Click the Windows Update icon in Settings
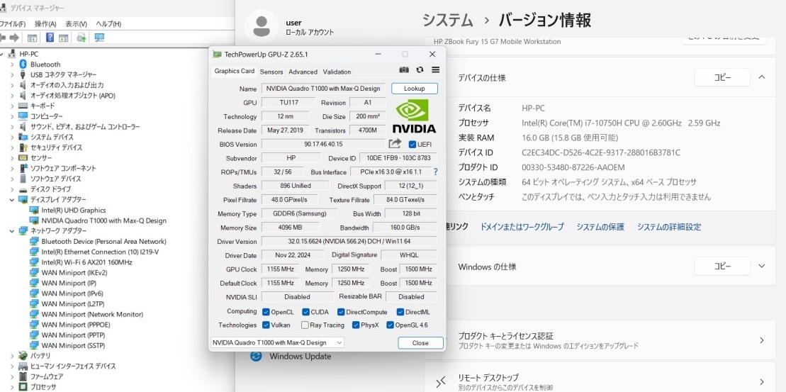 point(256,357)
